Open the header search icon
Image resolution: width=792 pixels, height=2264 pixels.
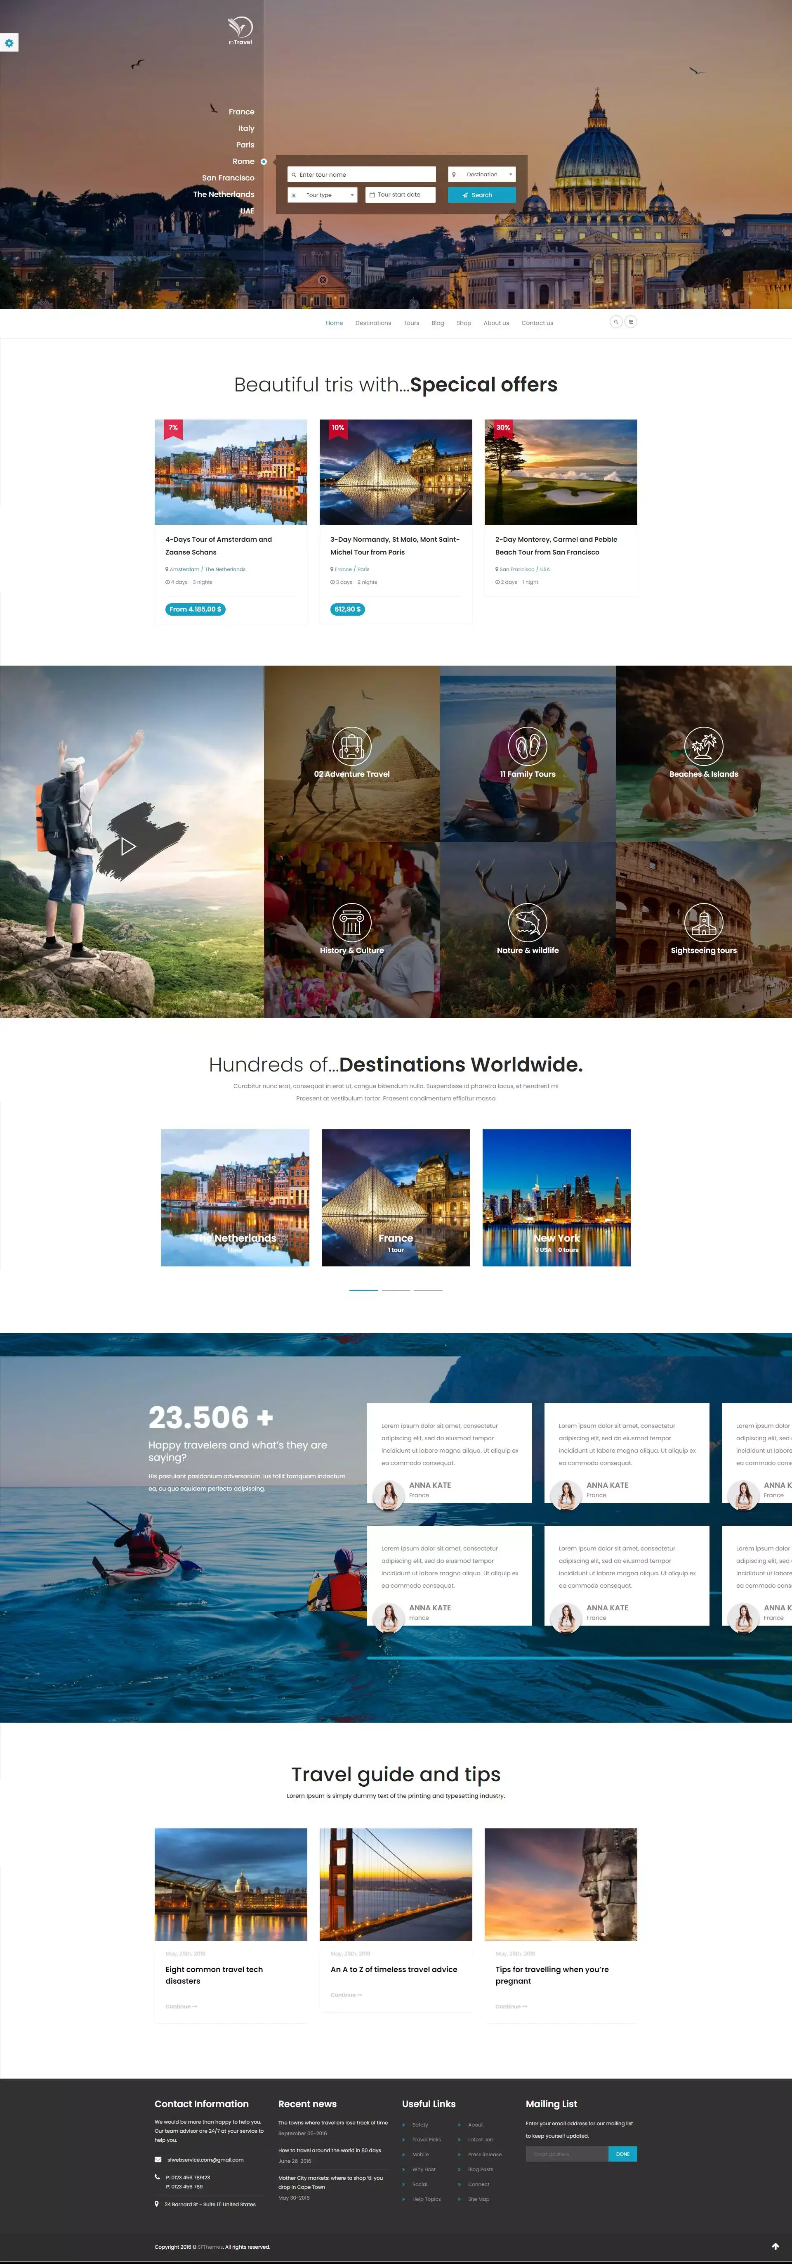point(615,322)
